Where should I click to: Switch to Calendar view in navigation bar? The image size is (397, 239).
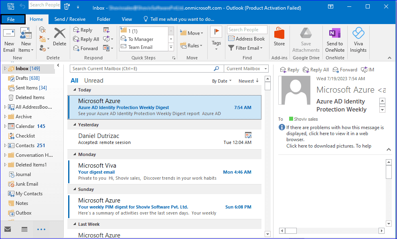[24, 229]
